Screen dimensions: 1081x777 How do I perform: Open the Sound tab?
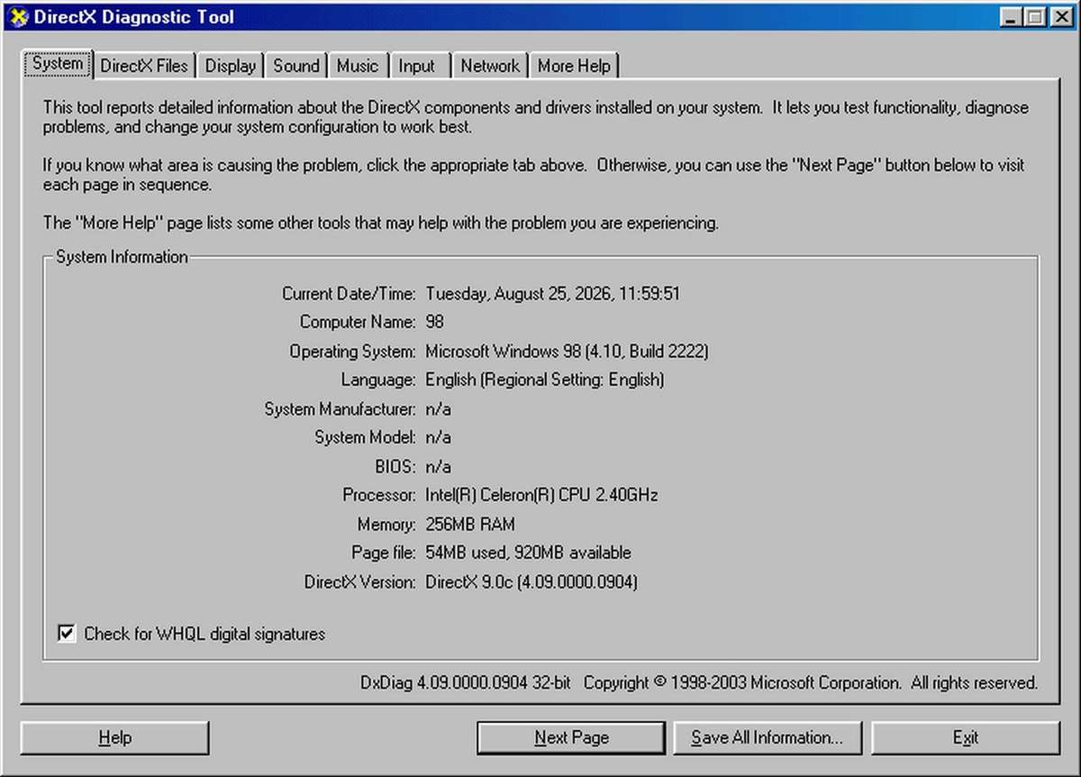[296, 66]
